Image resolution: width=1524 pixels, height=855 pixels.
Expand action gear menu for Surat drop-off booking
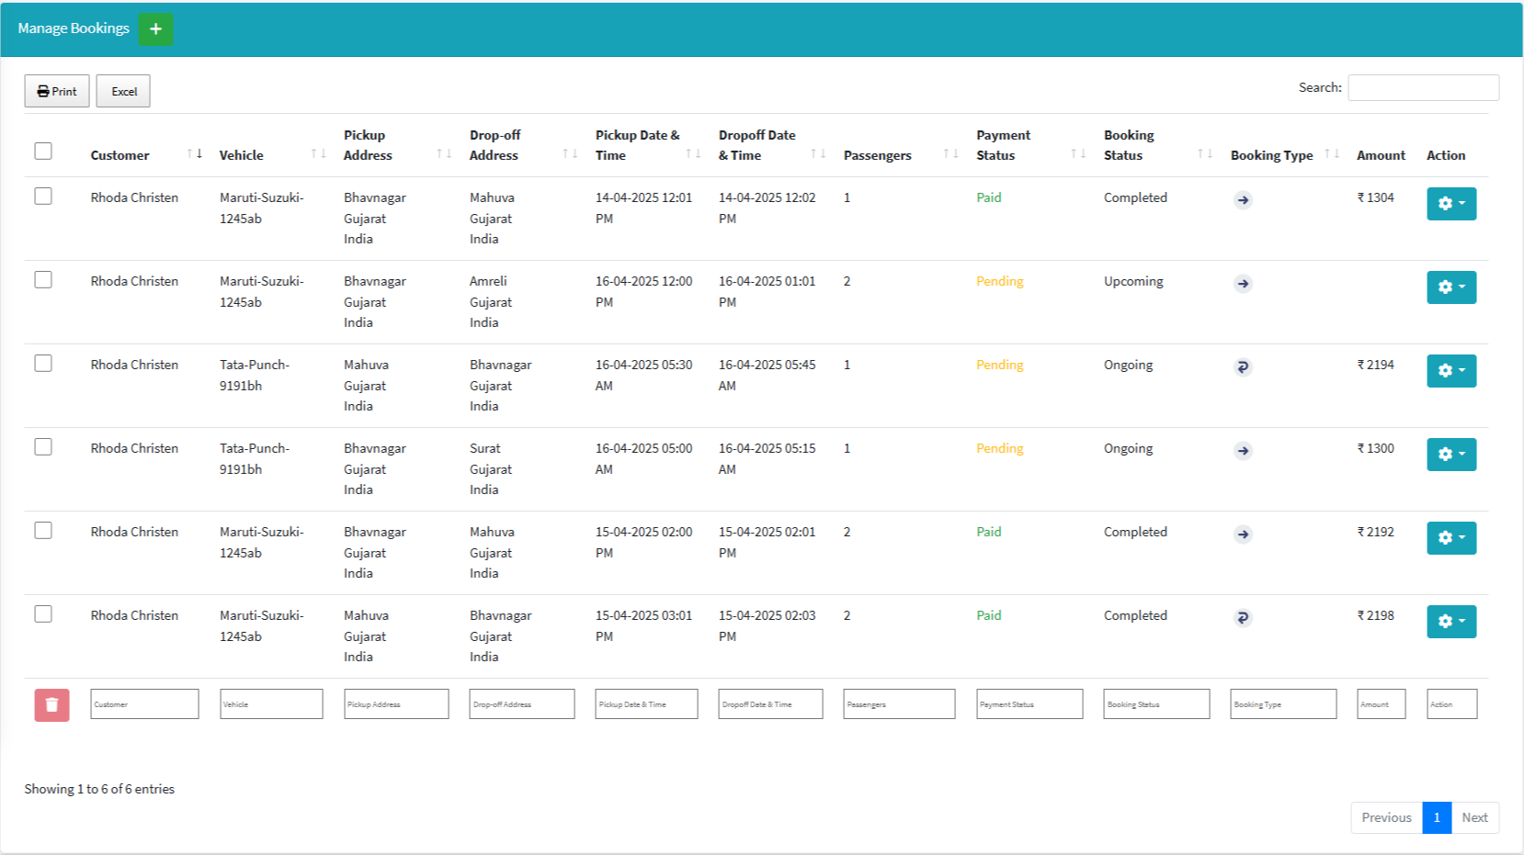[1450, 455]
